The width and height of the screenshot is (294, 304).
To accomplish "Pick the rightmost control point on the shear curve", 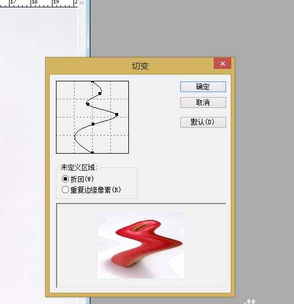I will [x=116, y=115].
